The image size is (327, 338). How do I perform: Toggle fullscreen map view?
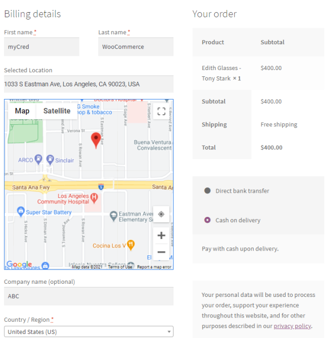tap(161, 111)
